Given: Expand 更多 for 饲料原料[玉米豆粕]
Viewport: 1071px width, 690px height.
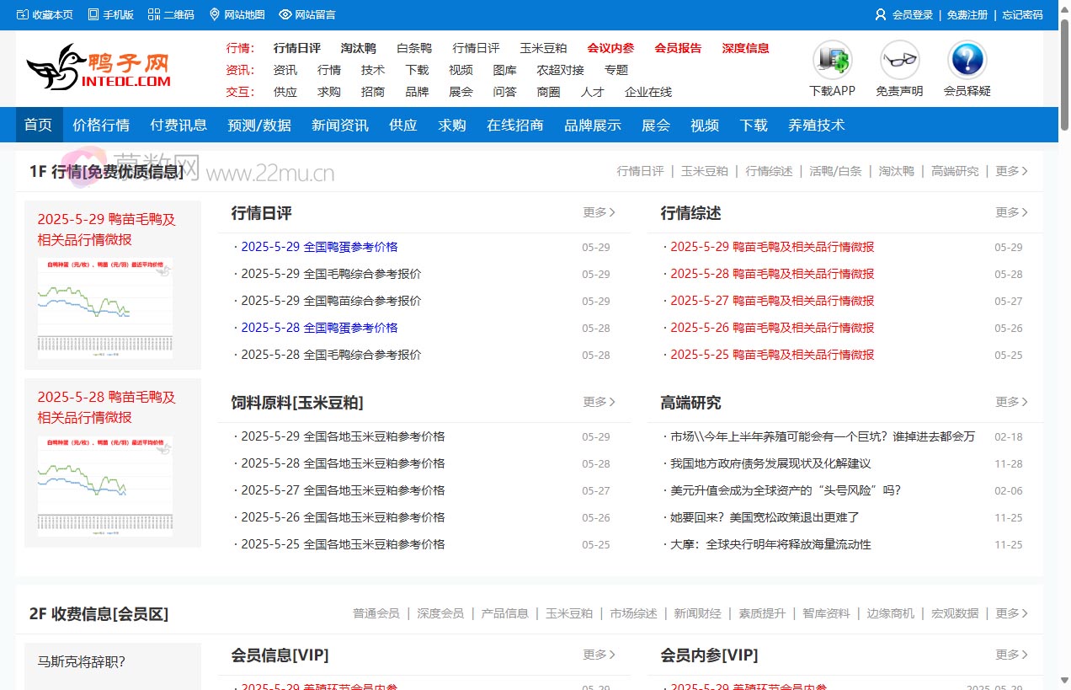Looking at the screenshot, I should [x=599, y=402].
